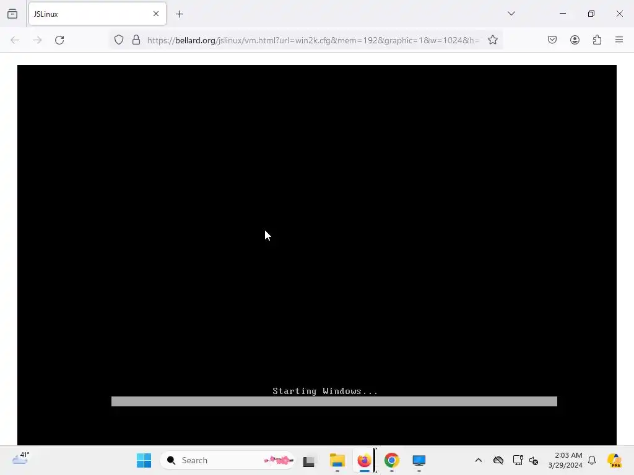Open tracking protection shield panel

[118, 40]
